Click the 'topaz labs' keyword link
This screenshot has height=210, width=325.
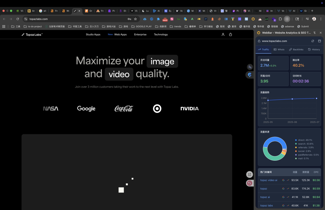pyautogui.click(x=266, y=206)
